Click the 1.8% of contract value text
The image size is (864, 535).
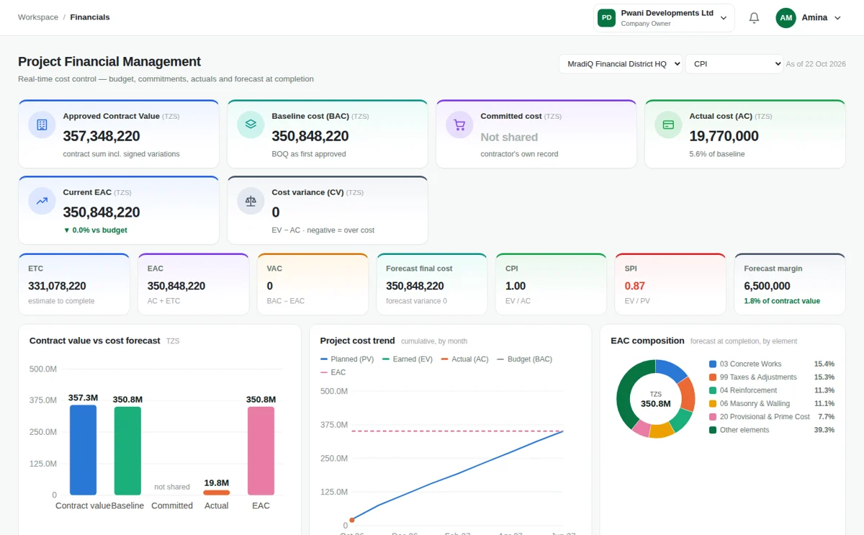pyautogui.click(x=782, y=301)
